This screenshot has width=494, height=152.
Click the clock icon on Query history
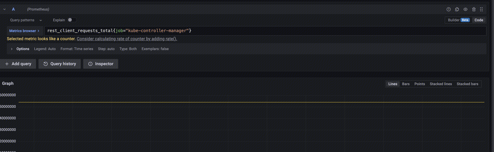coord(46,64)
